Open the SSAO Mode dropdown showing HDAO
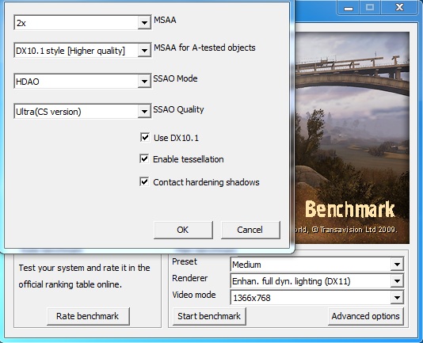 pos(82,81)
